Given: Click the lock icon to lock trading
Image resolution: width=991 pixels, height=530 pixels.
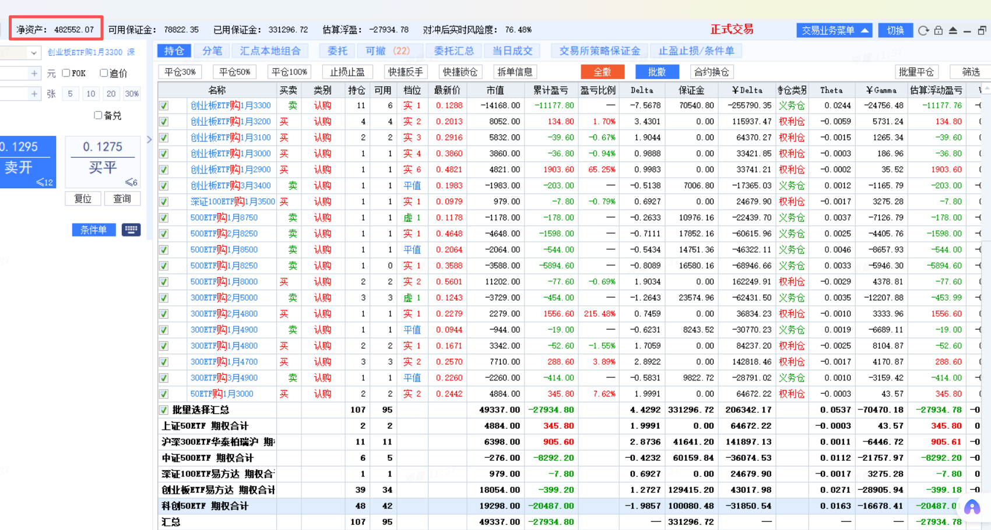Looking at the screenshot, I should pos(938,30).
